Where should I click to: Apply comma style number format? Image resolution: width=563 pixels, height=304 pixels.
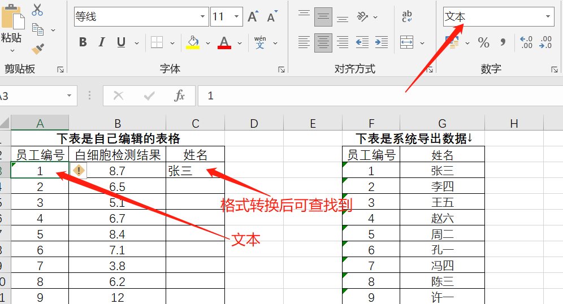tap(503, 42)
